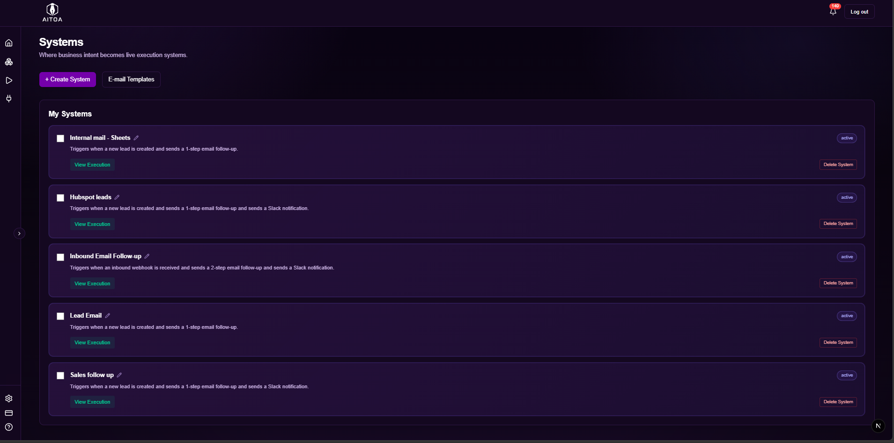Open the billing card icon
Image resolution: width=894 pixels, height=443 pixels.
point(9,413)
